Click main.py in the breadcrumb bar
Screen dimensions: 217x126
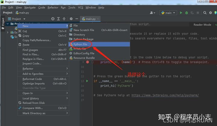pyautogui.click(x=22, y=13)
